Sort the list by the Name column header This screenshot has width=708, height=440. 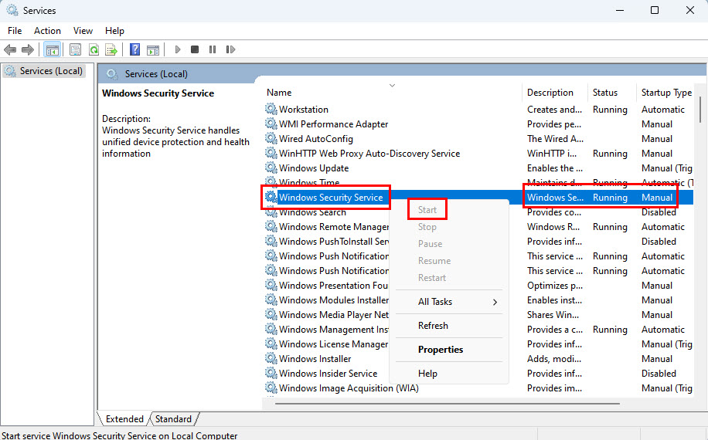280,93
